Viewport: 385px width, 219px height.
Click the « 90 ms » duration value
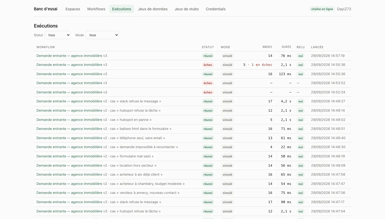point(286,202)
